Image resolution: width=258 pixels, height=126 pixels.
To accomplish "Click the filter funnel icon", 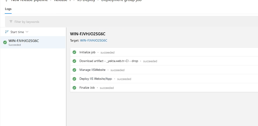I will (11, 22).
